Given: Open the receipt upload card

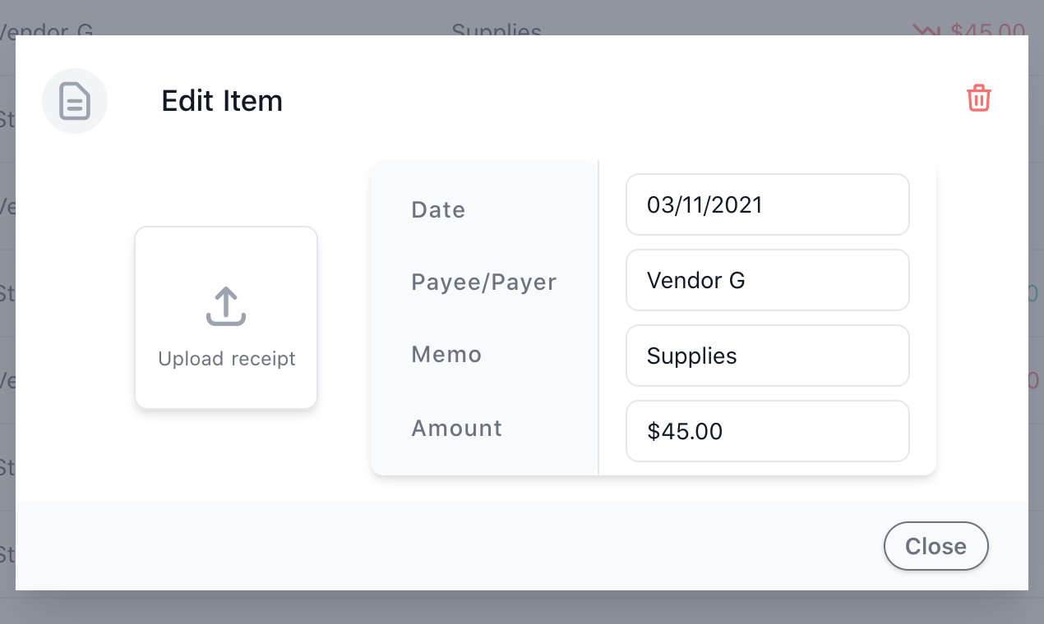Looking at the screenshot, I should tap(226, 318).
